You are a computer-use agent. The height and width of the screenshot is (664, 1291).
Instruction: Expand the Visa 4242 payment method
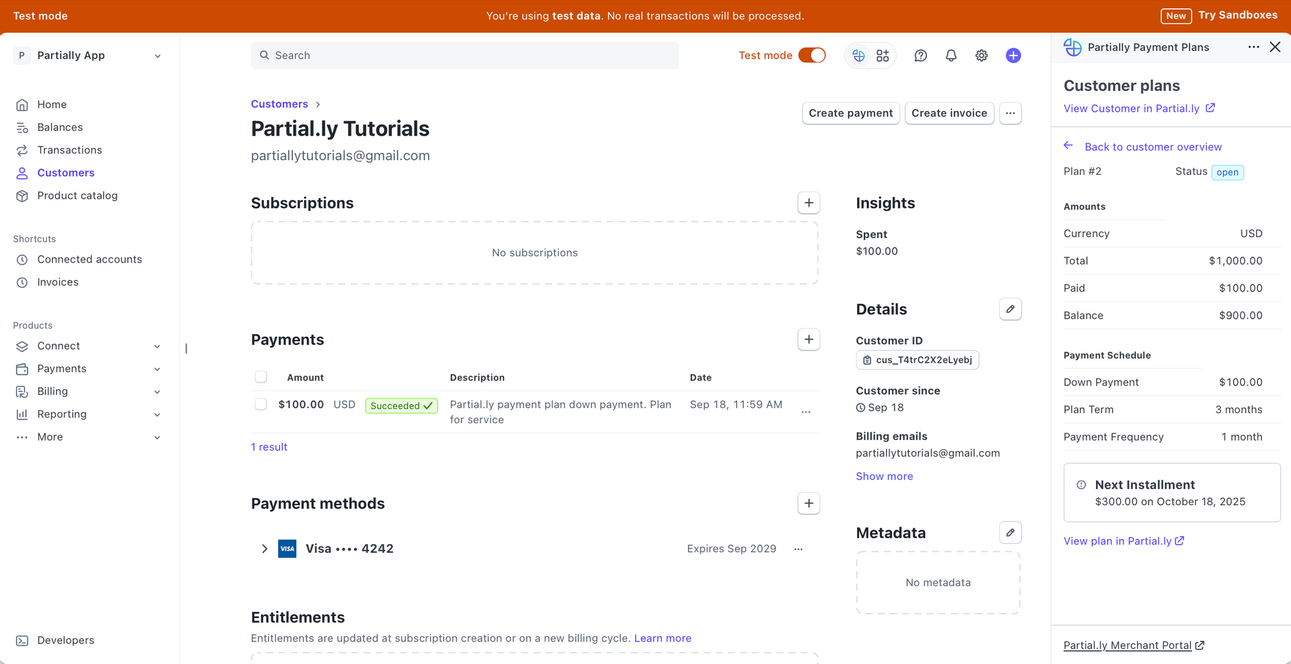(x=264, y=548)
